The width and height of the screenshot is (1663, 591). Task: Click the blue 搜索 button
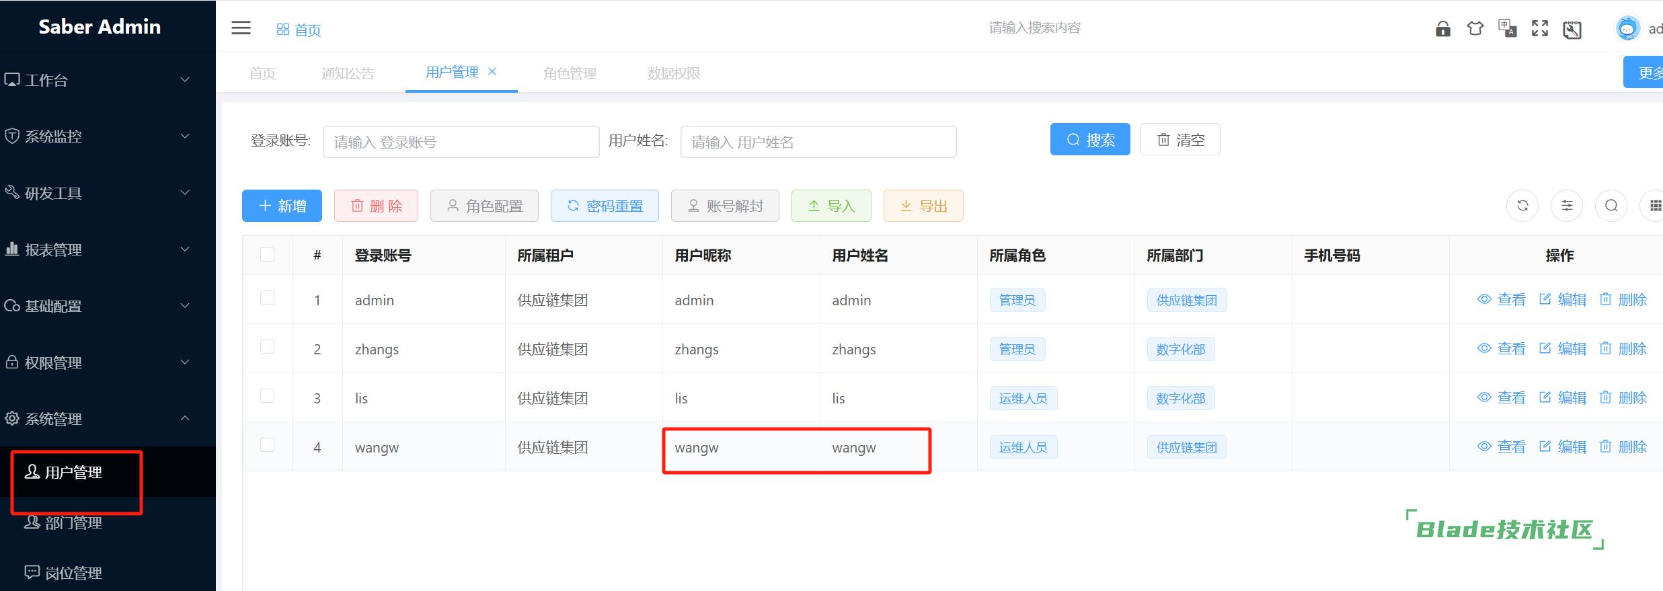(1090, 140)
